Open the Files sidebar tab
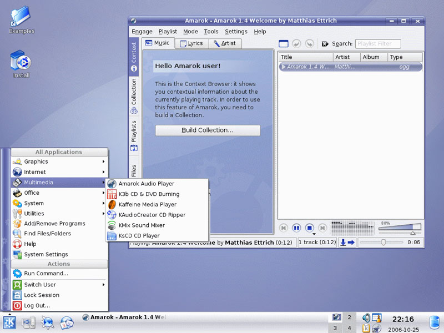Image resolution: width=444 pixels, height=333 pixels. pyautogui.click(x=134, y=170)
